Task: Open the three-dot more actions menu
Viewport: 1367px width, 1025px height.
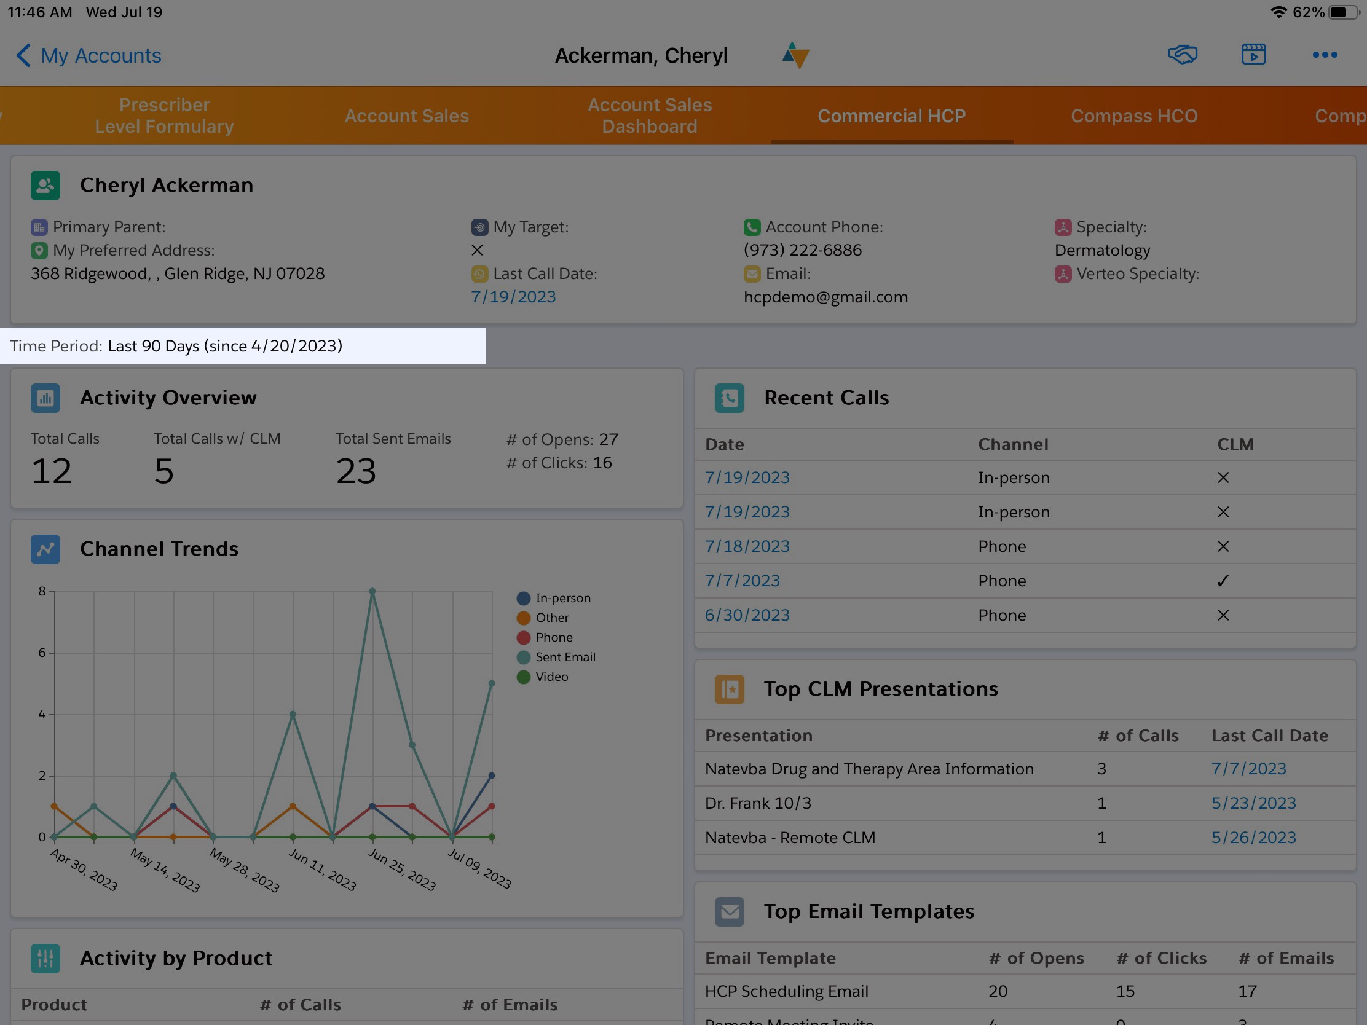Action: click(x=1325, y=55)
